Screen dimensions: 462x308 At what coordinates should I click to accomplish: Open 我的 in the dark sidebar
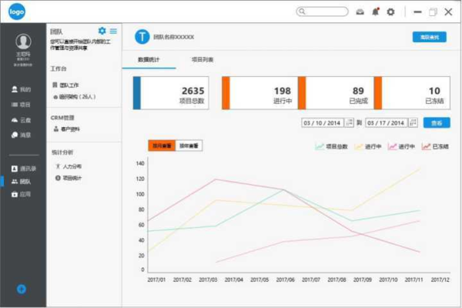coord(21,89)
